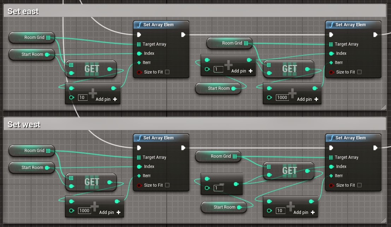Click the Index pin on the top-right Set Array Elem node
This screenshot has width=391, height=227.
click(332, 53)
